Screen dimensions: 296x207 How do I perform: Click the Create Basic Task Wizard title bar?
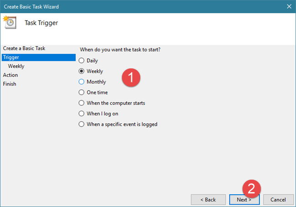(x=137, y=6)
